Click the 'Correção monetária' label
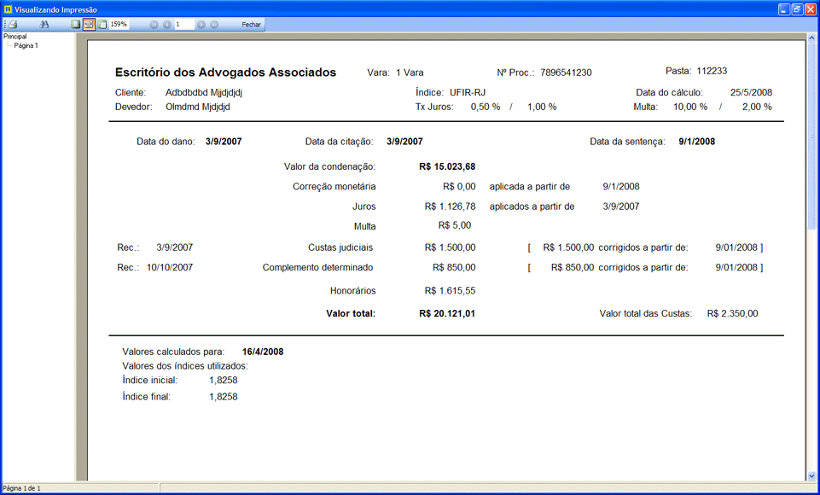The height and width of the screenshot is (495, 820). tap(334, 187)
